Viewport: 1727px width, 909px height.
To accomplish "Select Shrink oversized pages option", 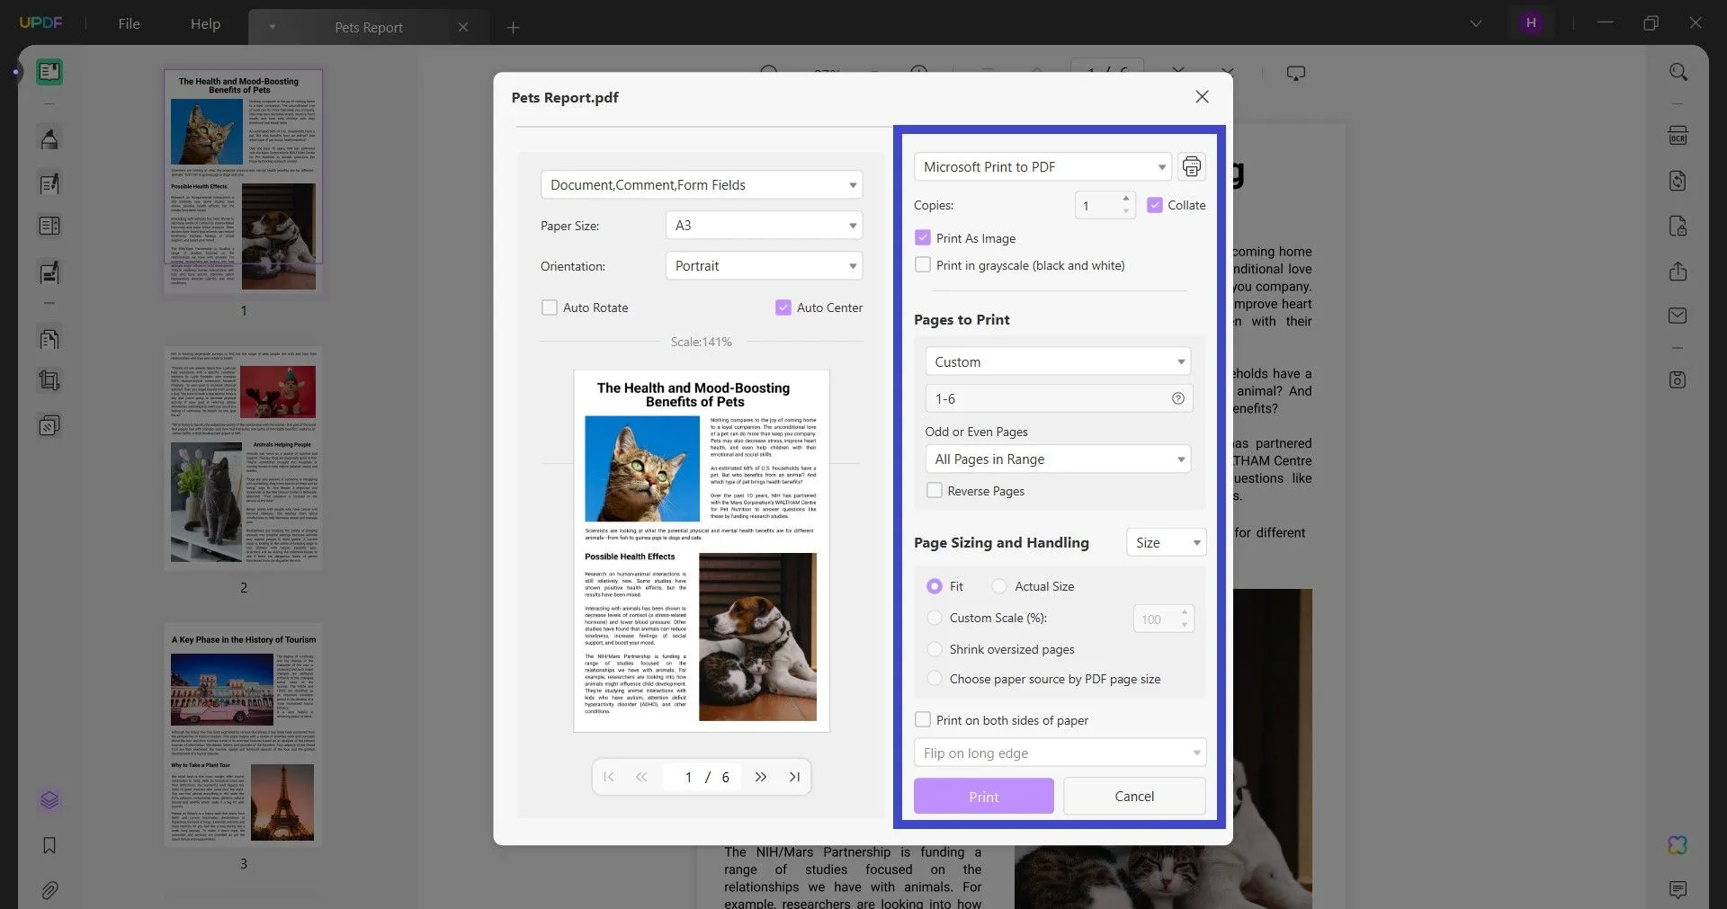I will point(935,649).
